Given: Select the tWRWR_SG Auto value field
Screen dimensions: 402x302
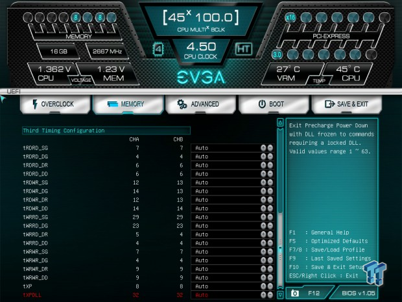Looking at the screenshot, I should click(x=232, y=251).
